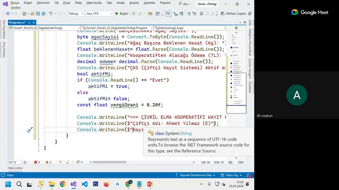Click the start without debugging outline play icon
This screenshot has height=190, width=339.
click(x=134, y=13)
